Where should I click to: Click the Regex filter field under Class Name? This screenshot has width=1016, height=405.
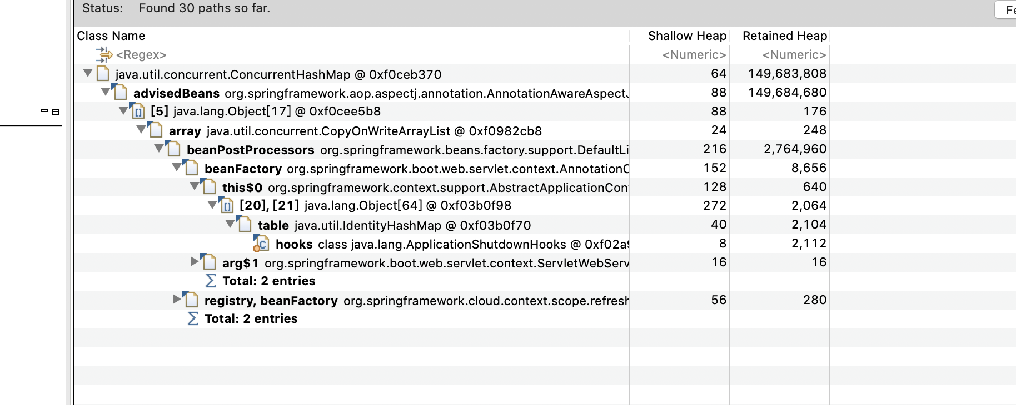(352, 54)
